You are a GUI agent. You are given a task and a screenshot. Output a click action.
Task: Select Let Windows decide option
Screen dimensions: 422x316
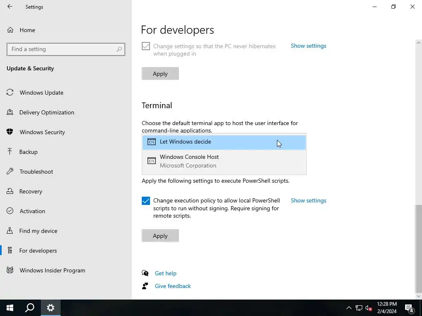point(224,142)
